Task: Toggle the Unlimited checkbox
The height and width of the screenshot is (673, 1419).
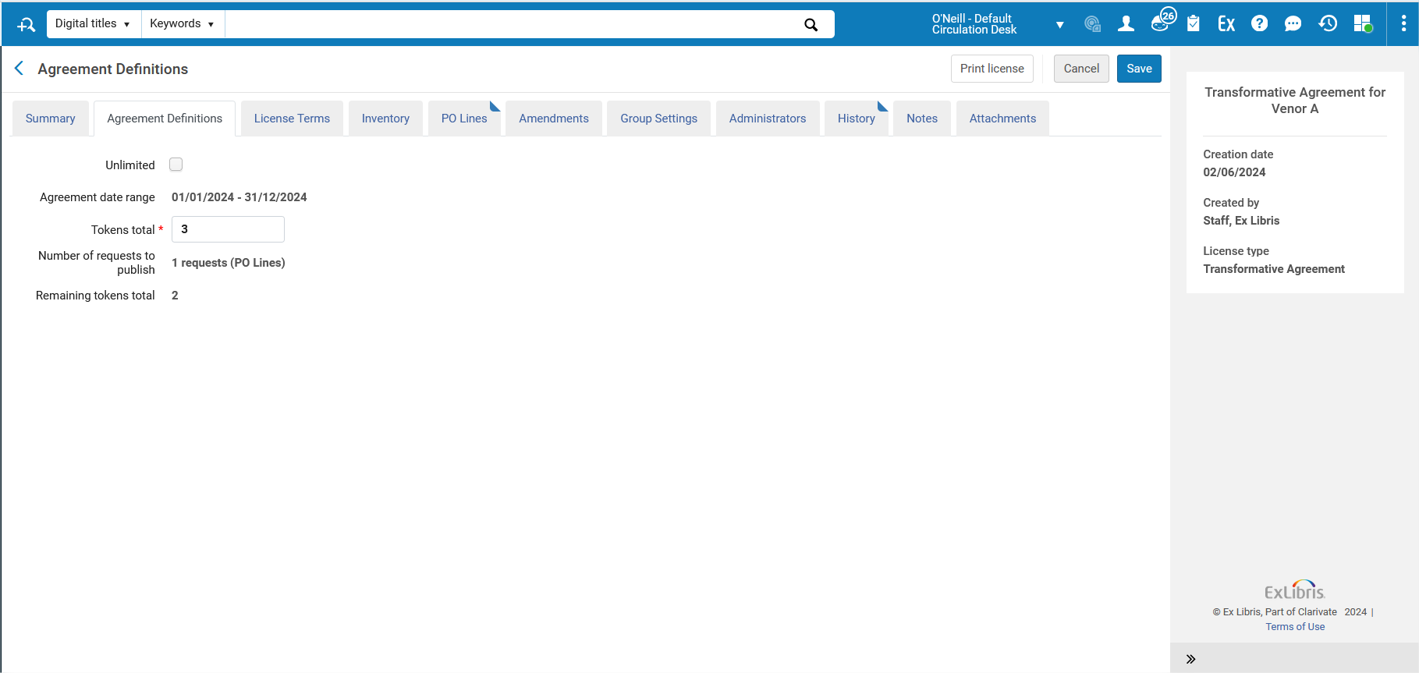Action: (176, 165)
